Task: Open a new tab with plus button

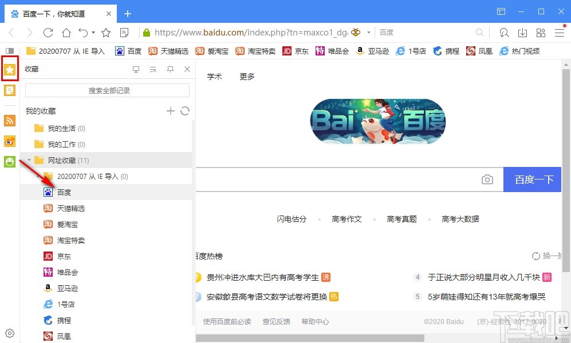Action: 128,14
